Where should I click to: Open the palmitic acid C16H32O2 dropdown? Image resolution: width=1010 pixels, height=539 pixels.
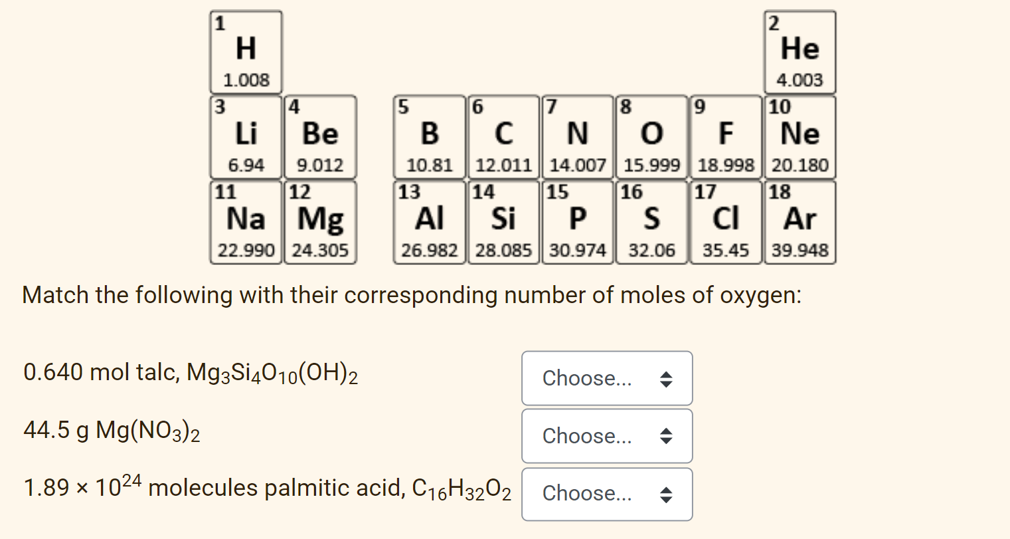(607, 494)
